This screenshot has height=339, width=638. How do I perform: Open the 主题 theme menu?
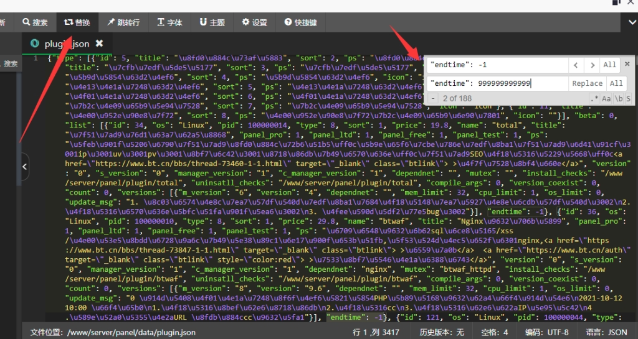(212, 22)
